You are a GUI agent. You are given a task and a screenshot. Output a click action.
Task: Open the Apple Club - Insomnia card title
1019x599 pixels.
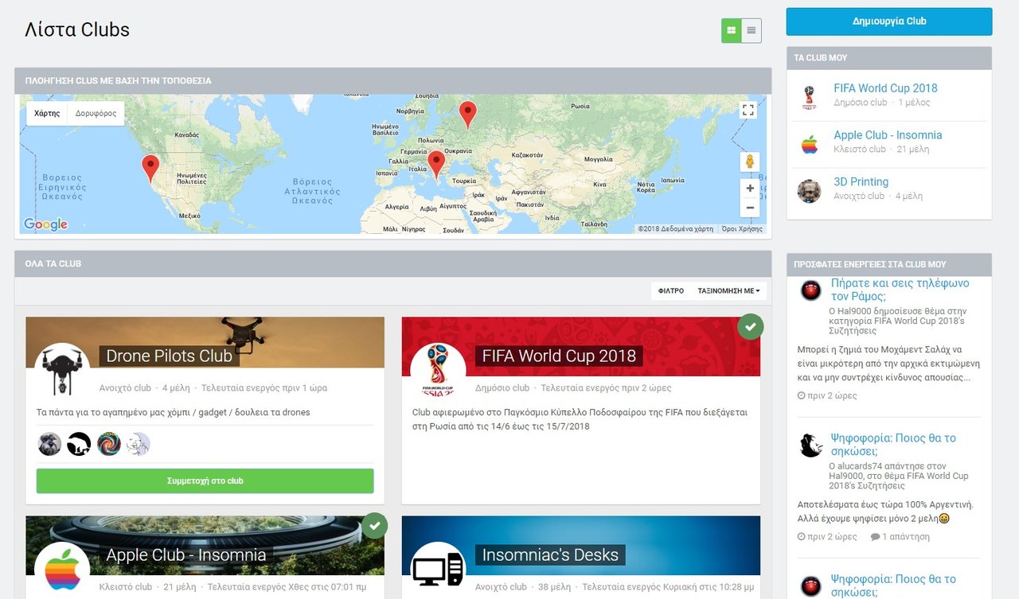(x=186, y=554)
